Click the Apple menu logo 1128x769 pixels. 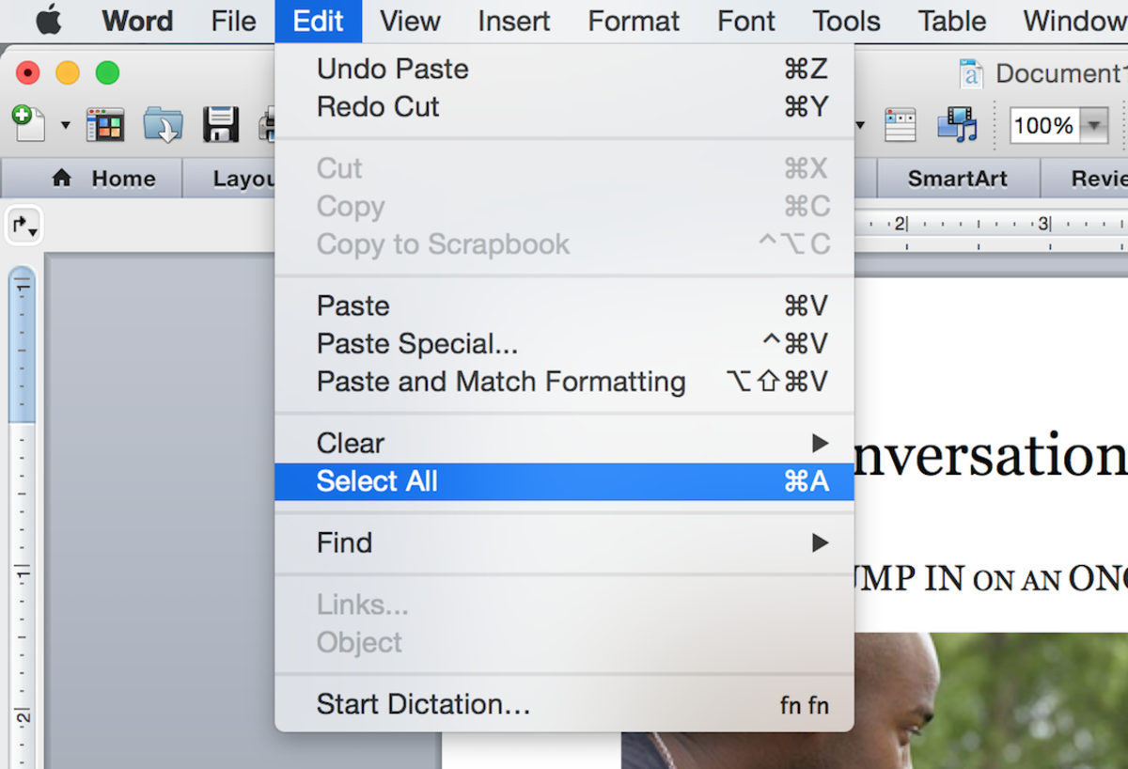click(x=49, y=21)
